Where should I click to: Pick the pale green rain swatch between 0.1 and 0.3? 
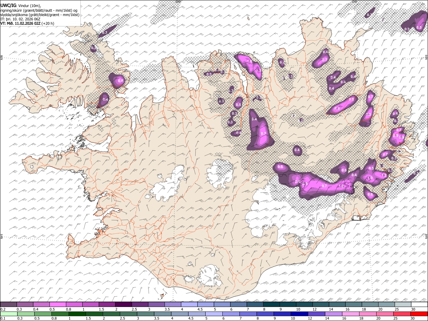[x=9, y=314]
